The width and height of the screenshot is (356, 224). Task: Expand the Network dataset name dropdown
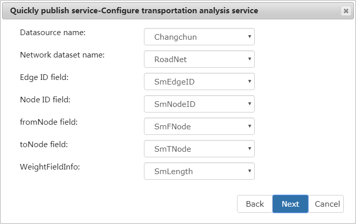pyautogui.click(x=199, y=59)
